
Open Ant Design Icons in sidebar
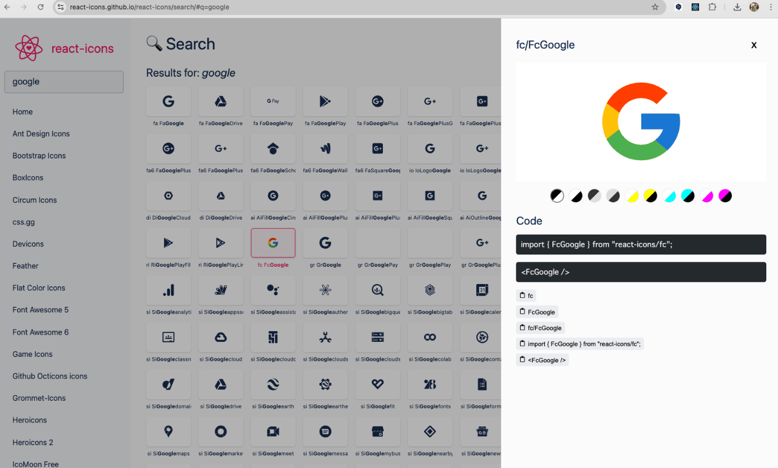(x=41, y=134)
